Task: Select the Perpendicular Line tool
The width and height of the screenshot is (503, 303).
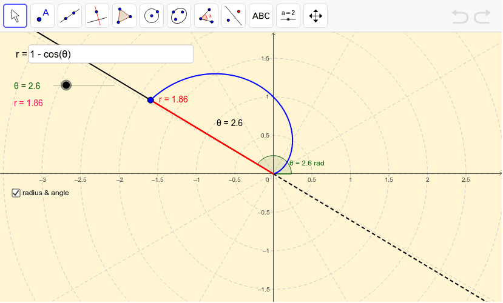Action: (97, 16)
